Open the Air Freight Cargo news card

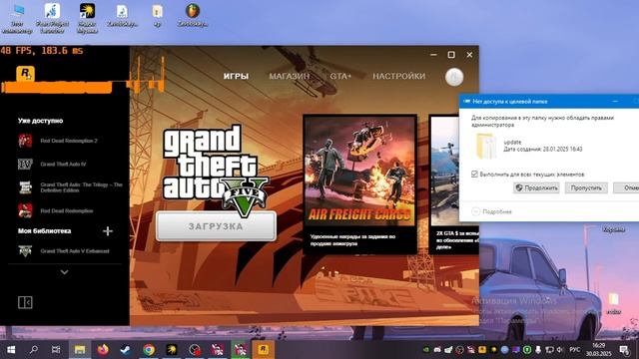[359, 184]
